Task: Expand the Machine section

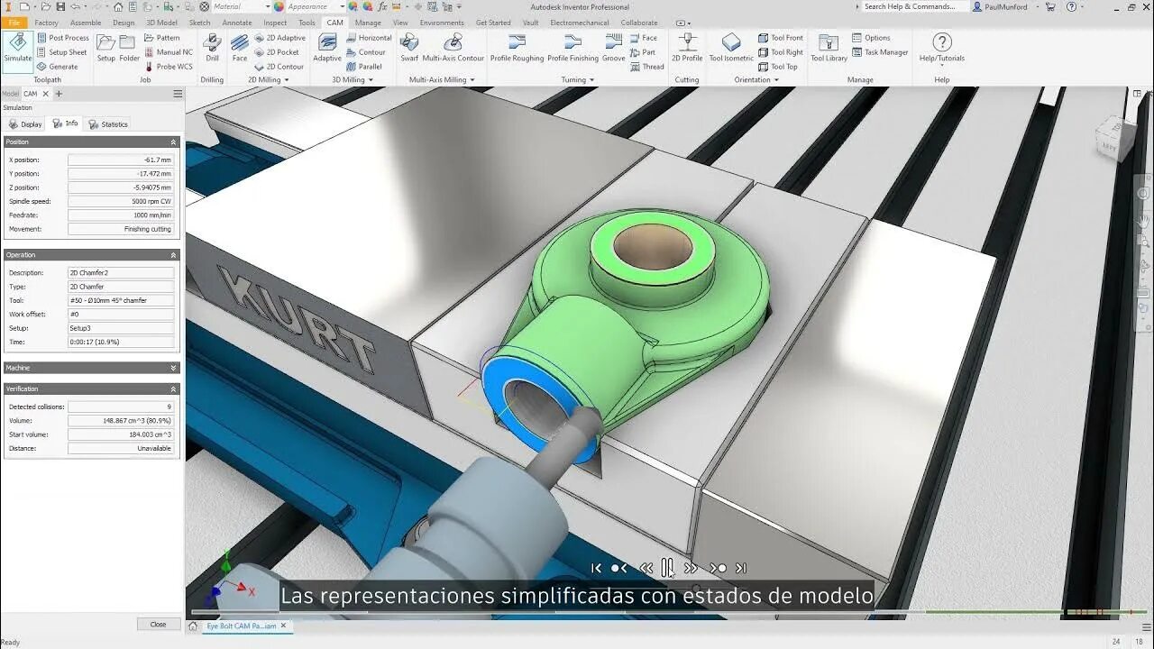Action: (174, 368)
